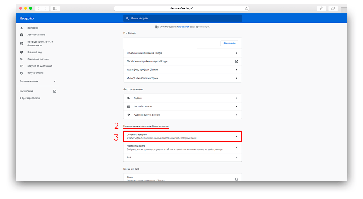Click the share icon in the window toolbar

pos(322,9)
